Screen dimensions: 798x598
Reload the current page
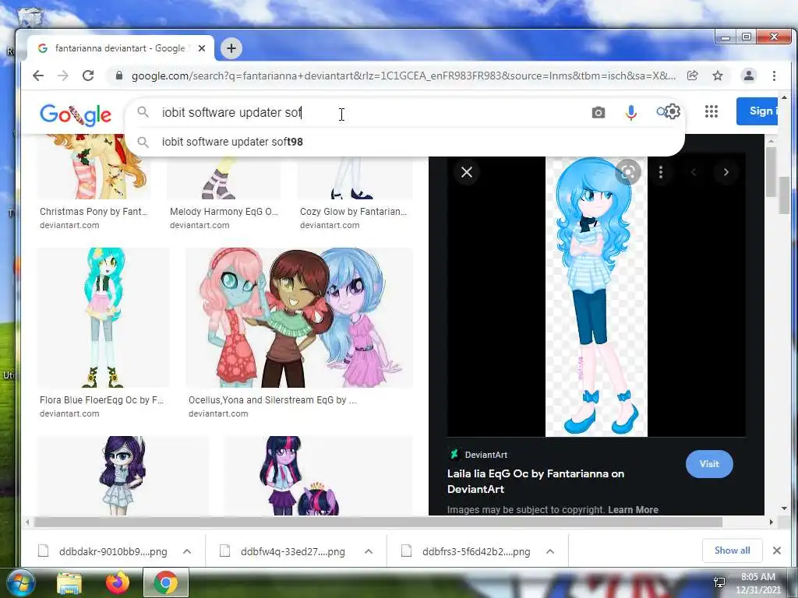pos(88,76)
